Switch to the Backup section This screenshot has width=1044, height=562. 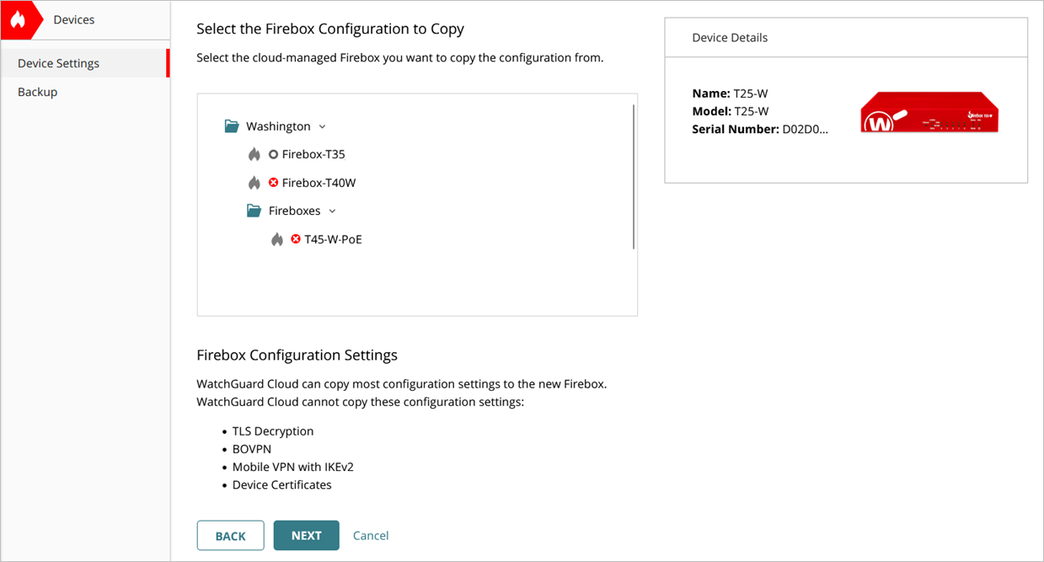coord(37,91)
